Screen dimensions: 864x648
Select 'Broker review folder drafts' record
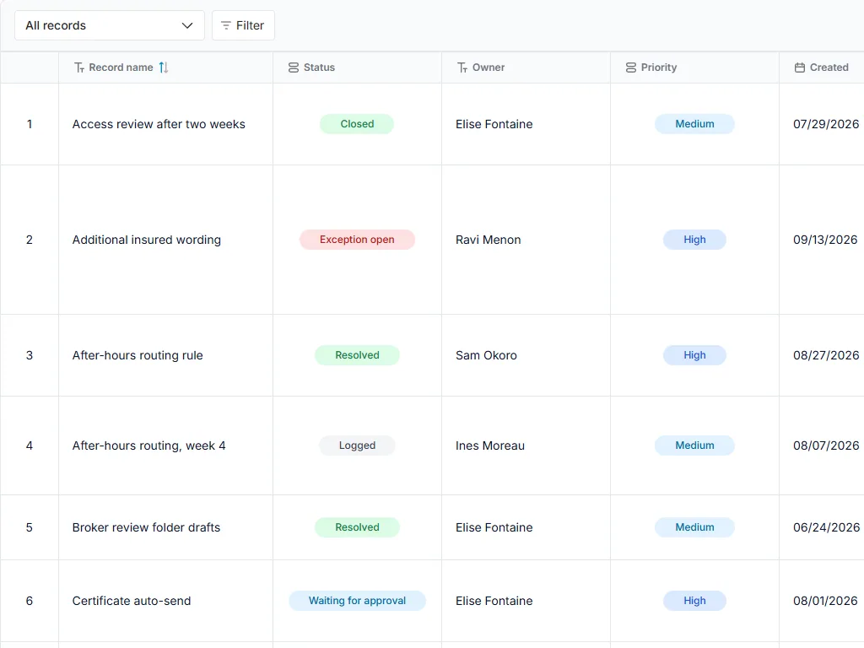tap(146, 527)
